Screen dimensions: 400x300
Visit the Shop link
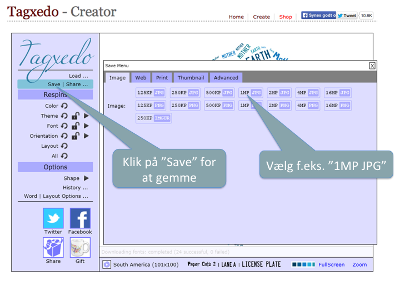[x=286, y=17]
